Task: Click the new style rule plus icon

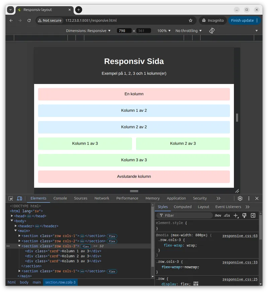Action: pyautogui.click(x=236, y=215)
